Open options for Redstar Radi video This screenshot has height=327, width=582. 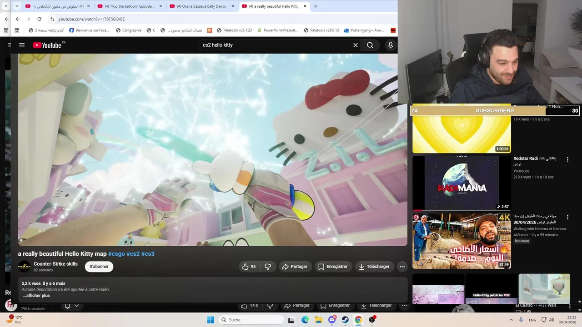pyautogui.click(x=567, y=159)
